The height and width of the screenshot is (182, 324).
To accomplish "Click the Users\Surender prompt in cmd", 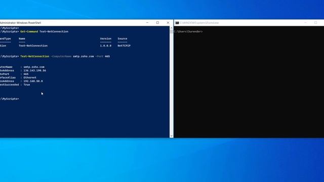I will click(x=188, y=31).
